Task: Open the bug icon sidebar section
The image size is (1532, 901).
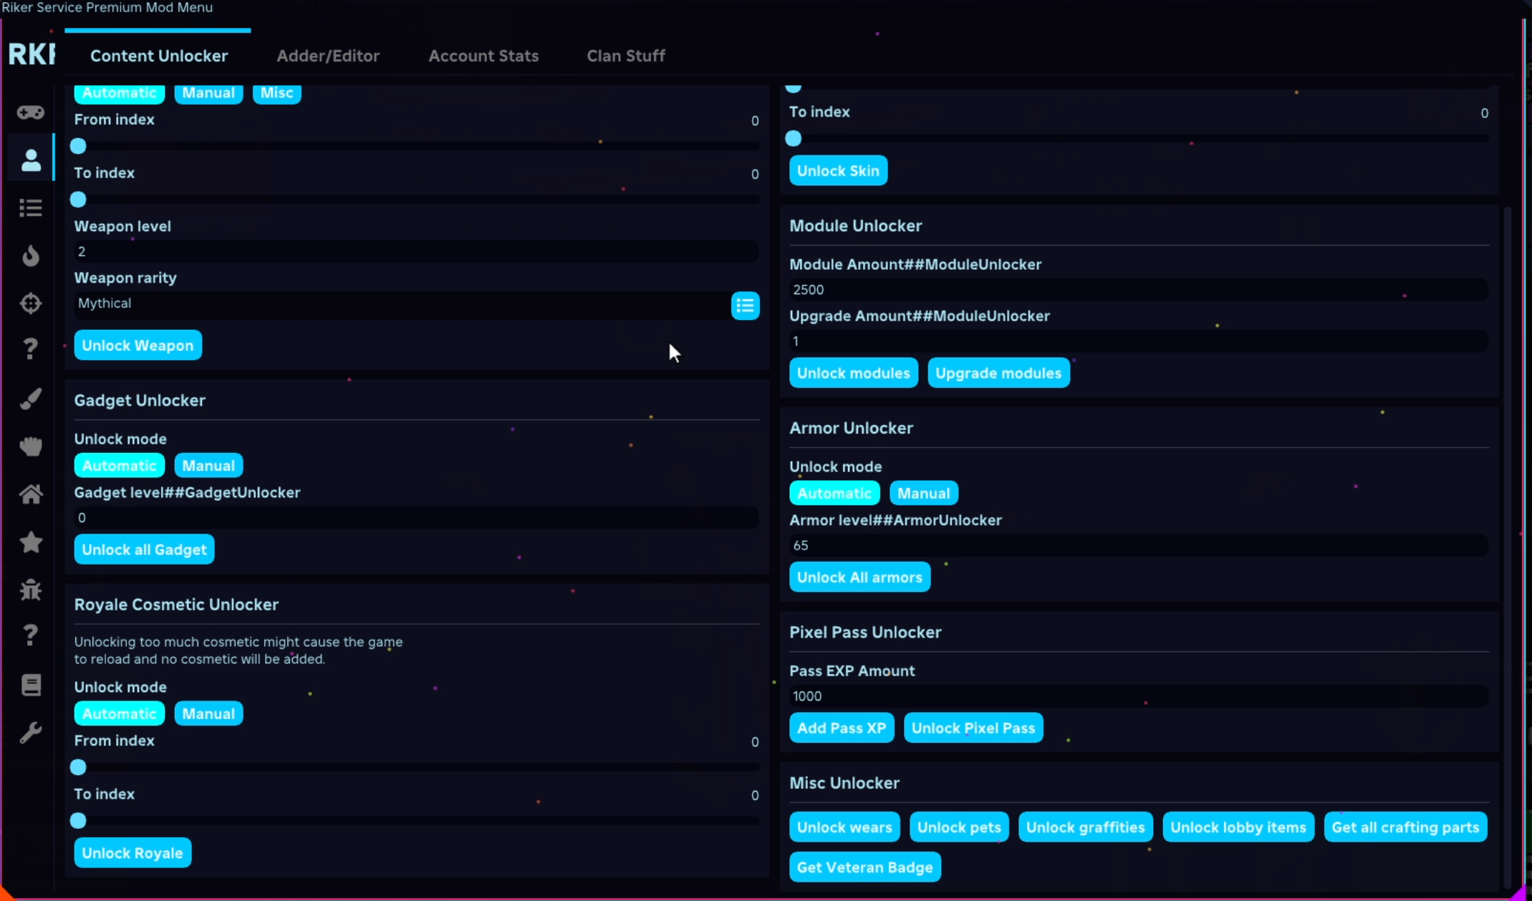Action: (30, 590)
